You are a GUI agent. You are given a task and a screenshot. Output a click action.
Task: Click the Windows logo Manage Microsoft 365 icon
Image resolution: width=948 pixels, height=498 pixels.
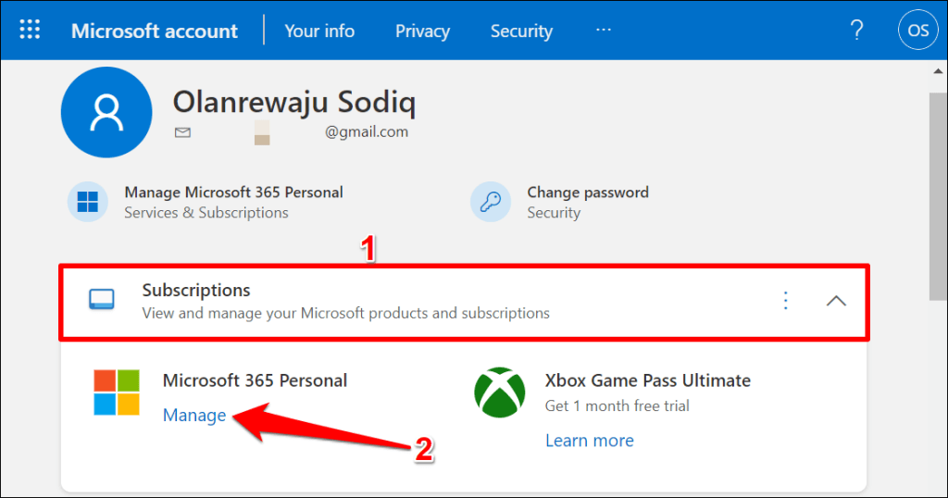tap(88, 202)
